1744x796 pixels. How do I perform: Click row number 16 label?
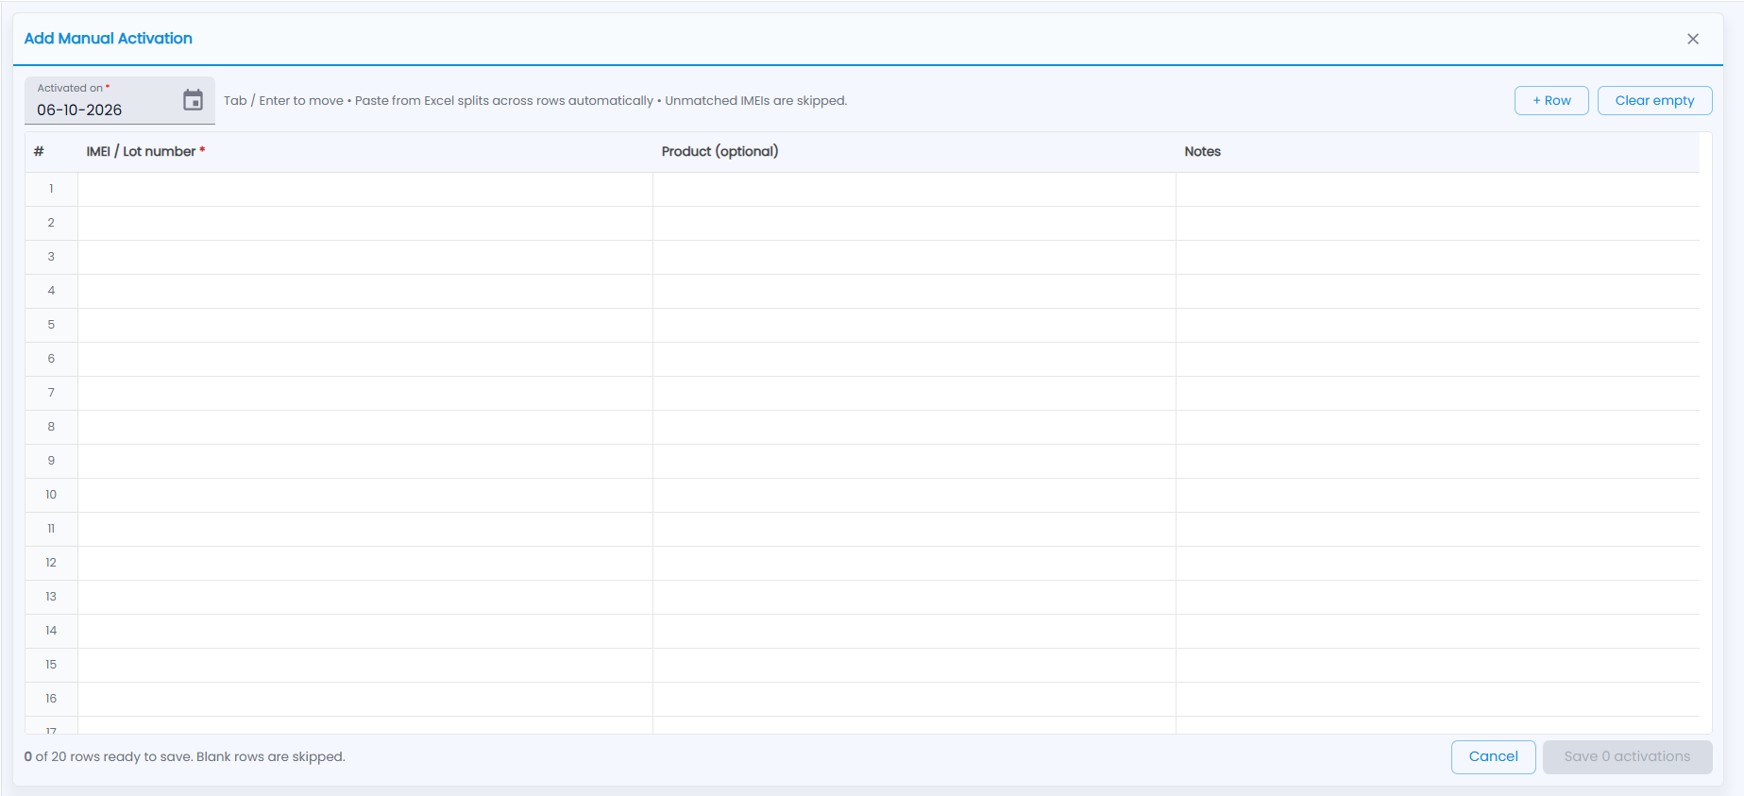(51, 699)
